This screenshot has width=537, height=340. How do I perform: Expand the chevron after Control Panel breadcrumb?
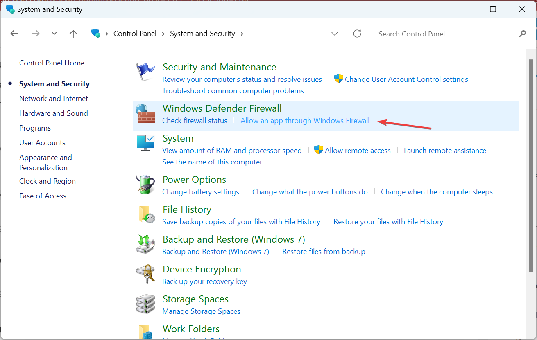tap(163, 34)
